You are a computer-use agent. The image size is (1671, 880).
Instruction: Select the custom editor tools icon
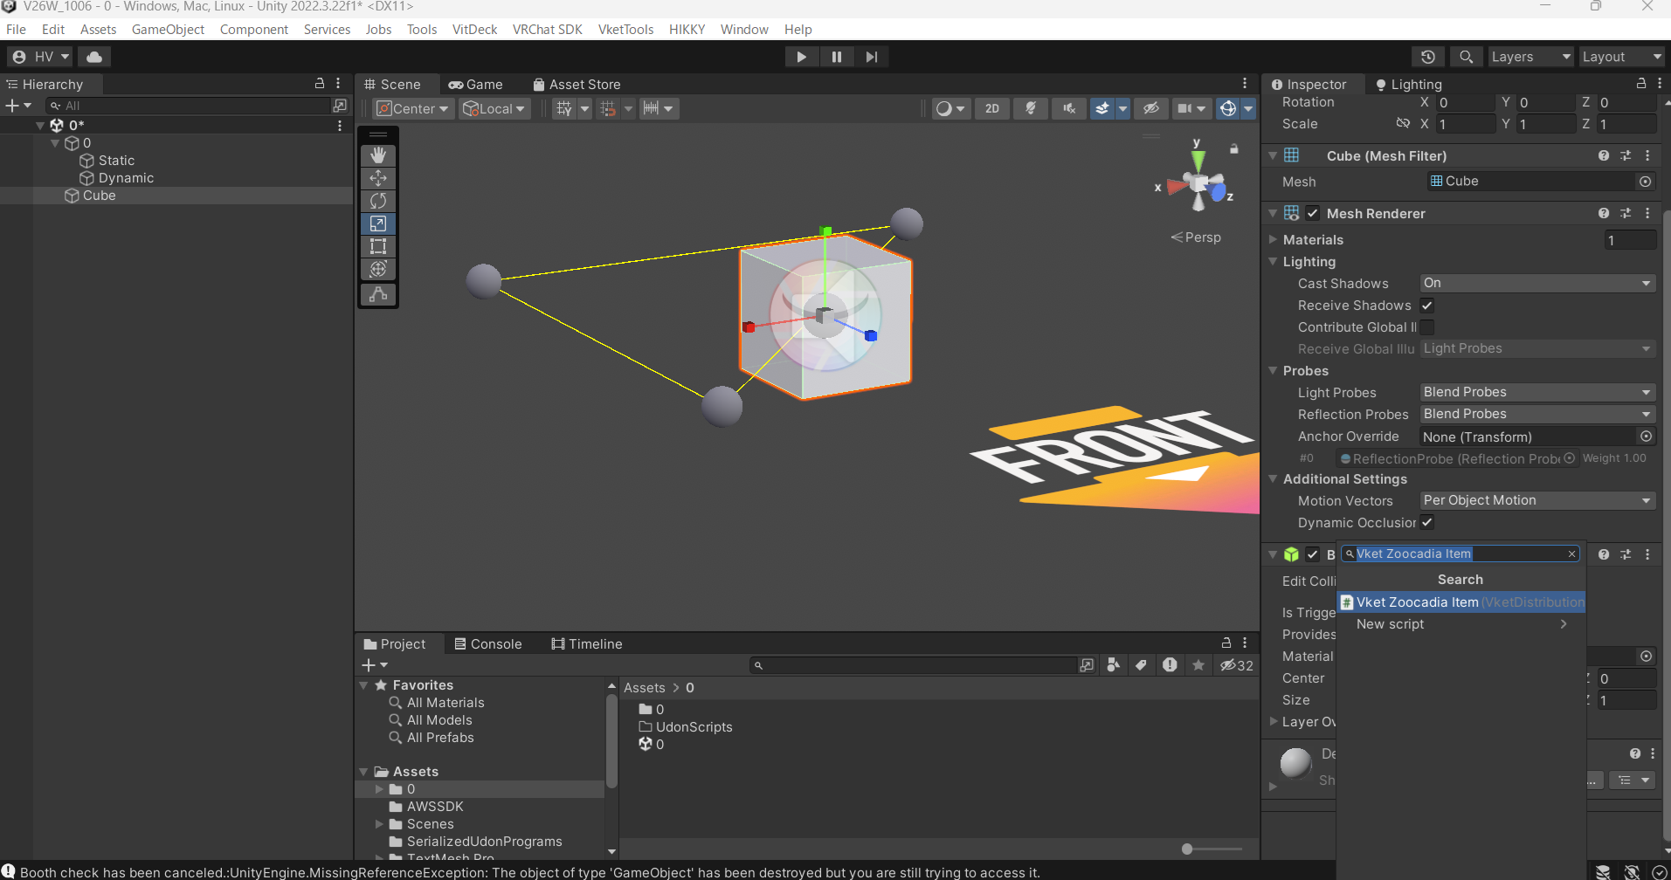pos(378,294)
